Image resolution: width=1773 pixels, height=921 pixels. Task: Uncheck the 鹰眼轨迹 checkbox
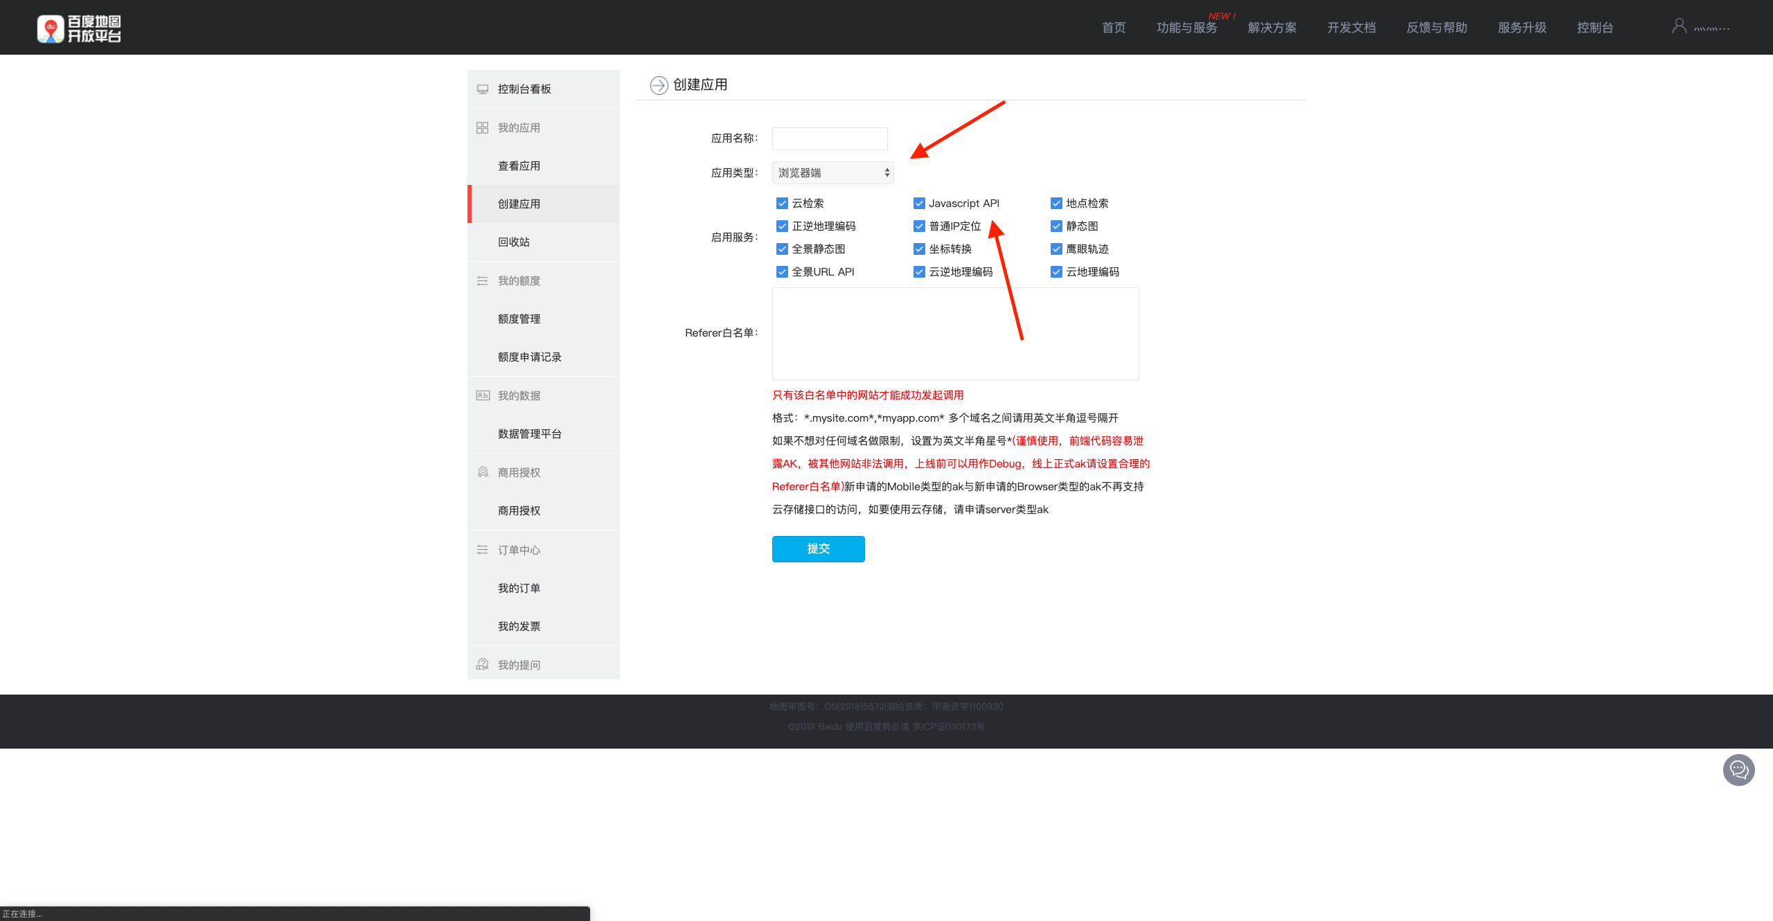pos(1056,249)
